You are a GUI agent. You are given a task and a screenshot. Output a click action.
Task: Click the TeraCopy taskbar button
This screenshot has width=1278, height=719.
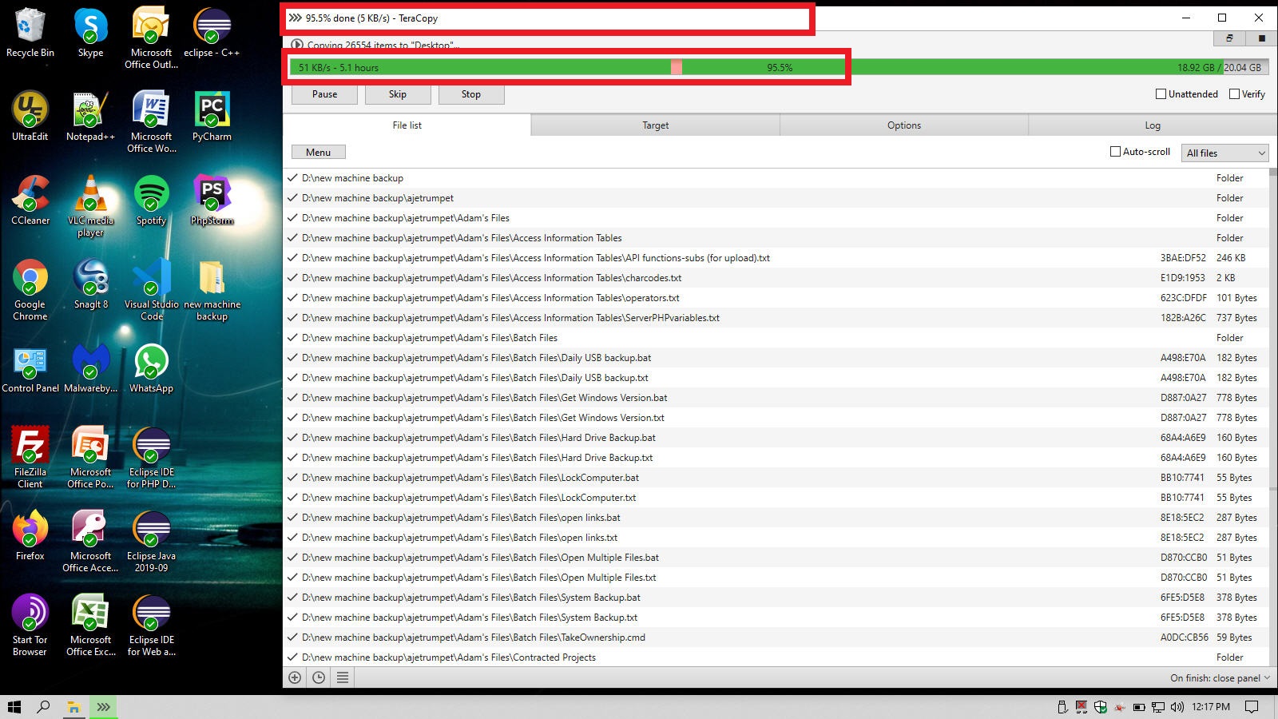103,707
